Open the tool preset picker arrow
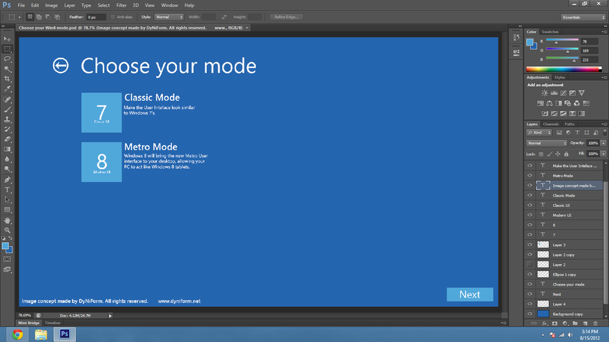Viewport: 609px width, 342px height. (x=19, y=17)
